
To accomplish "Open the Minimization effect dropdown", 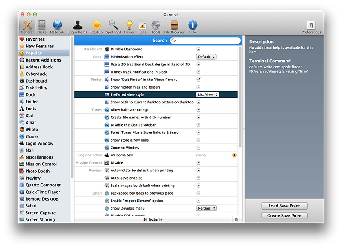I will [206, 57].
